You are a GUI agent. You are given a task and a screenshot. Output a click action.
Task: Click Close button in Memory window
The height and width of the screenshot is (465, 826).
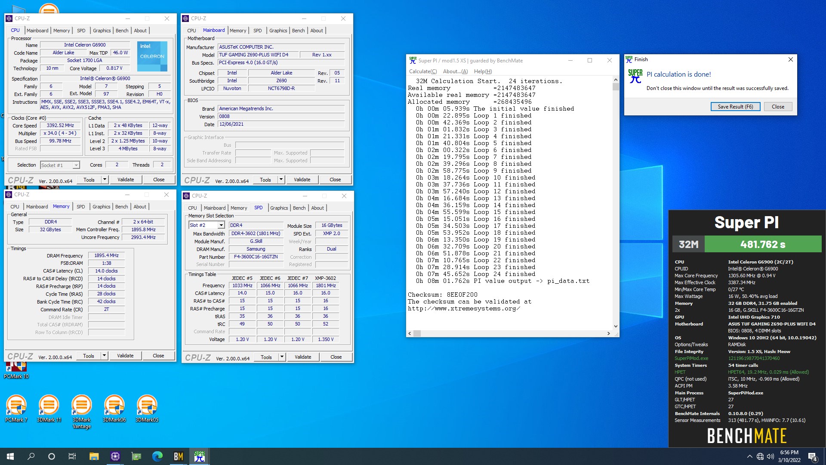pos(158,356)
